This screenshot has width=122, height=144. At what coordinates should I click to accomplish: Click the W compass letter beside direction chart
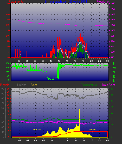(x=114, y=68)
